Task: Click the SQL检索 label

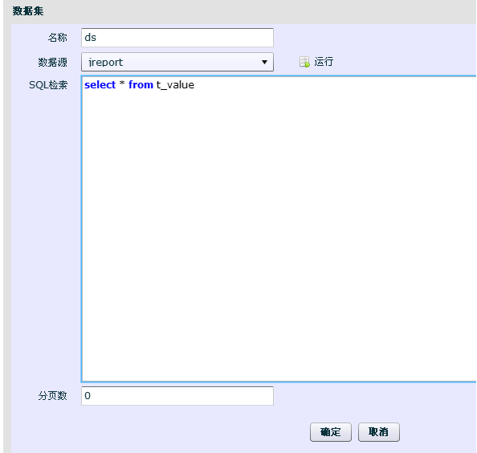Action: click(x=48, y=85)
